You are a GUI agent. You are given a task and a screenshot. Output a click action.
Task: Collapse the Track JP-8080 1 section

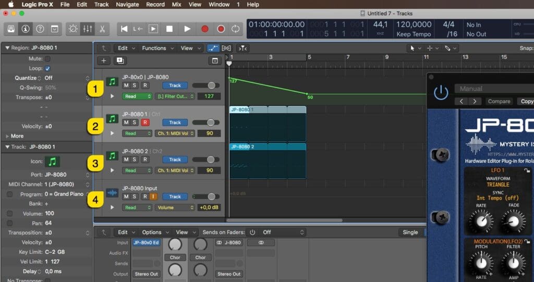[7, 147]
